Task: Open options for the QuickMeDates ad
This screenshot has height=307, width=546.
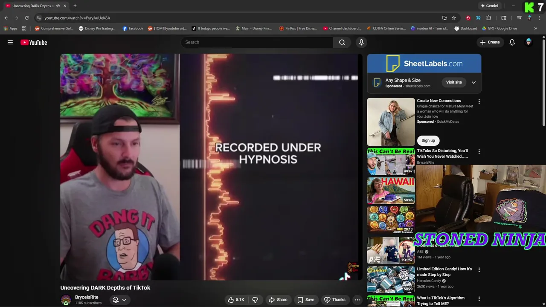Action: (x=479, y=102)
